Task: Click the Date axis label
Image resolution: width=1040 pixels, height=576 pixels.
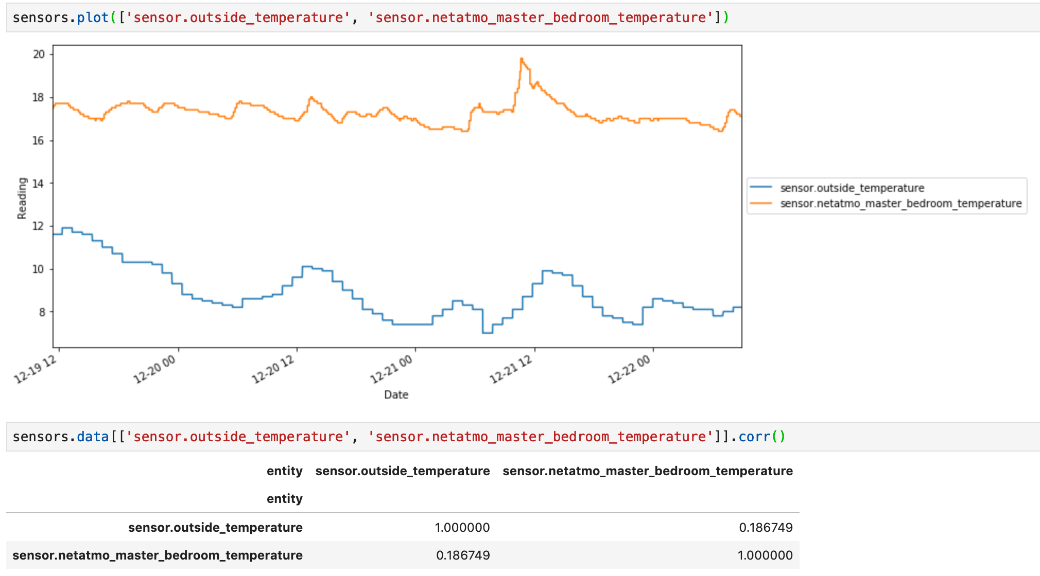Action: tap(396, 394)
